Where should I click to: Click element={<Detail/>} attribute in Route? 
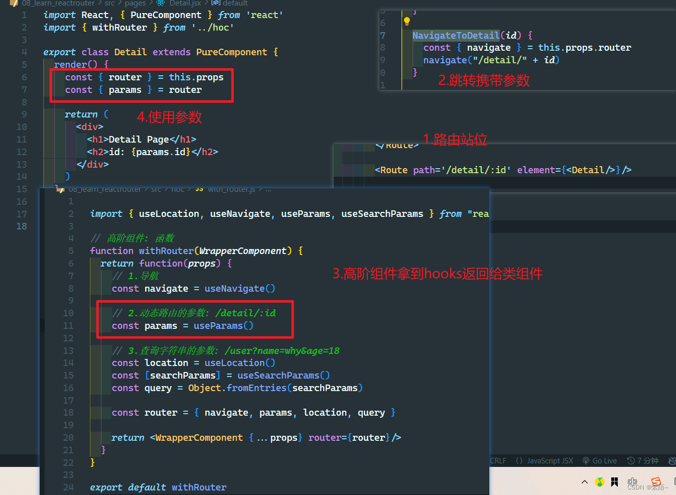pos(569,170)
